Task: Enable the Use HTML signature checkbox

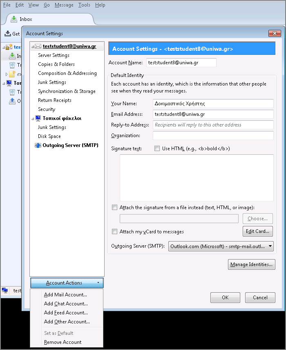Action: click(x=157, y=149)
